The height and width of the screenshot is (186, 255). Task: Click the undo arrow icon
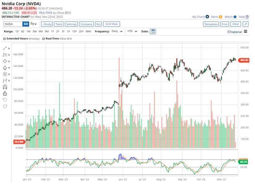point(5,100)
